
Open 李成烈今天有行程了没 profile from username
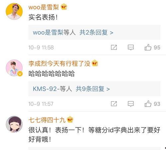(60, 64)
